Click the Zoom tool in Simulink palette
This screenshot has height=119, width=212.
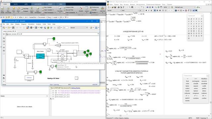[4, 38]
